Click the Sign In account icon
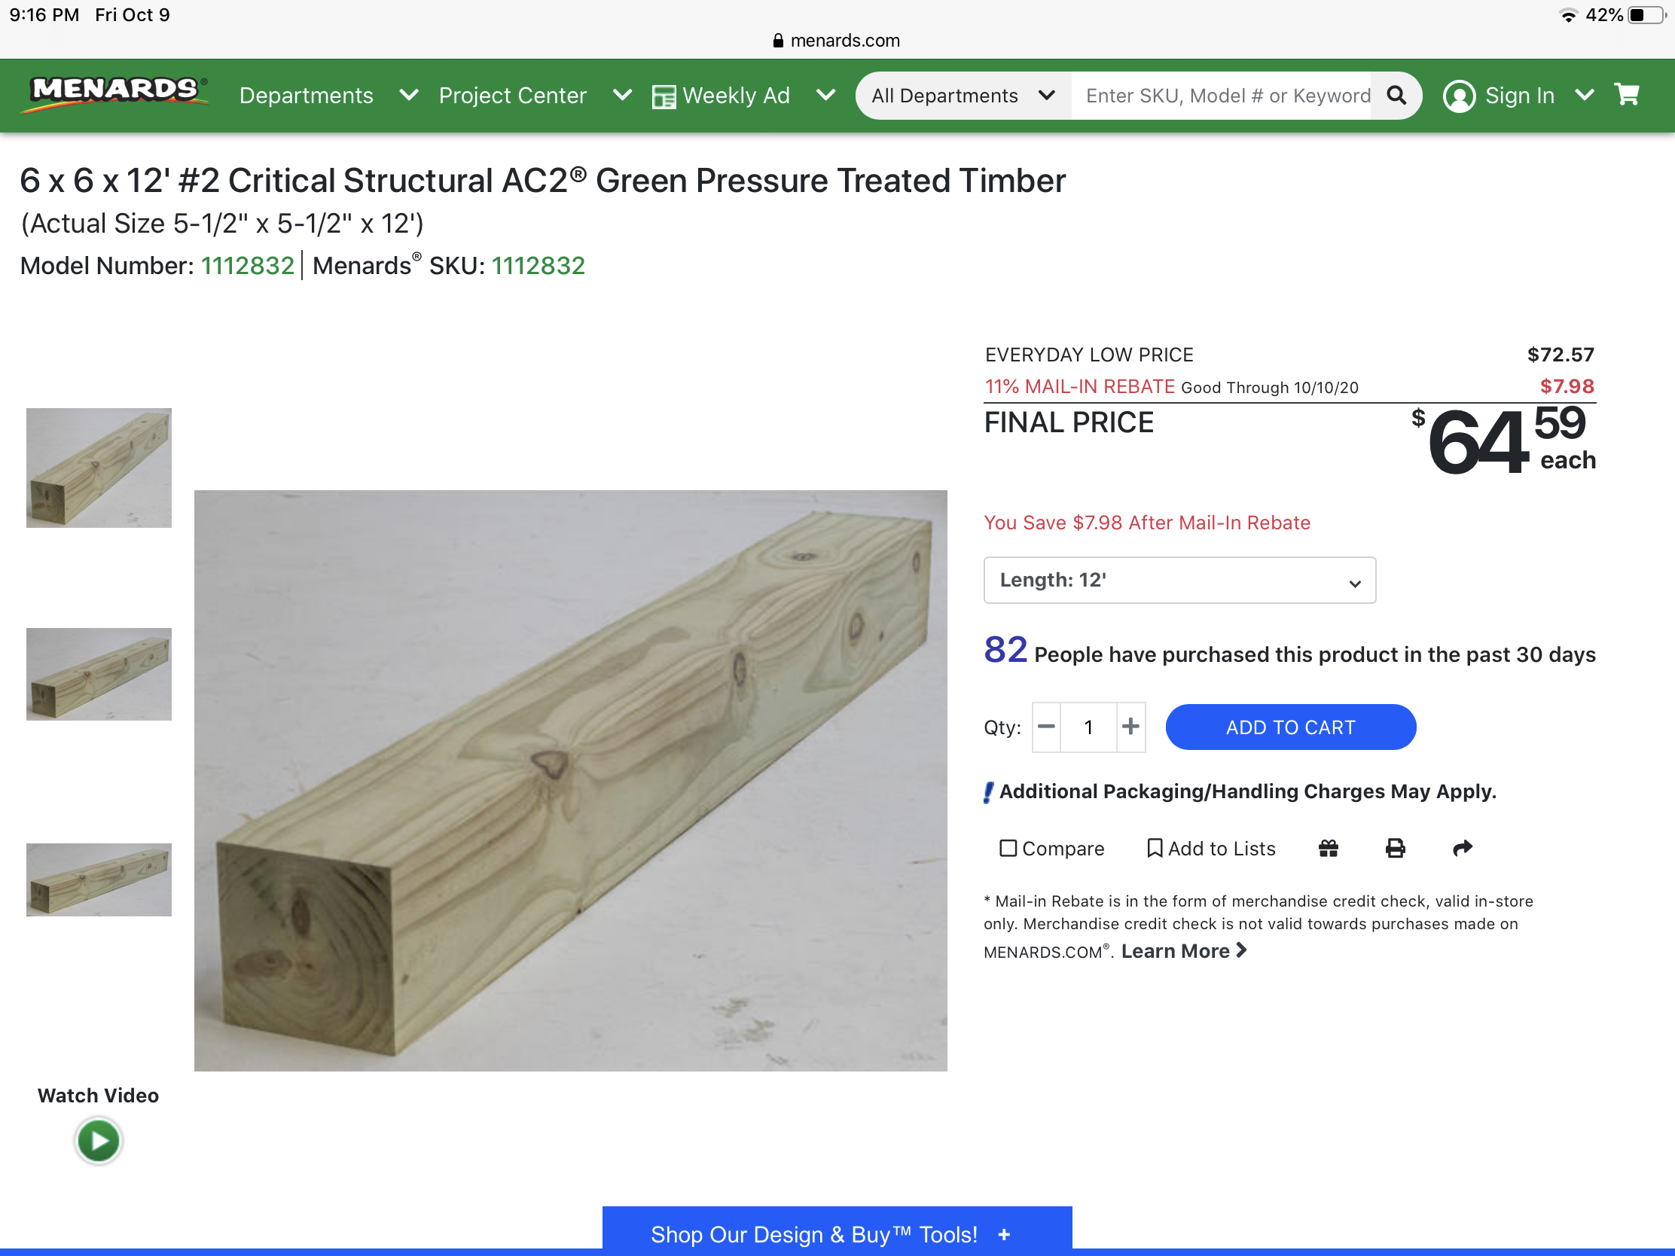The width and height of the screenshot is (1675, 1256). coord(1458,96)
